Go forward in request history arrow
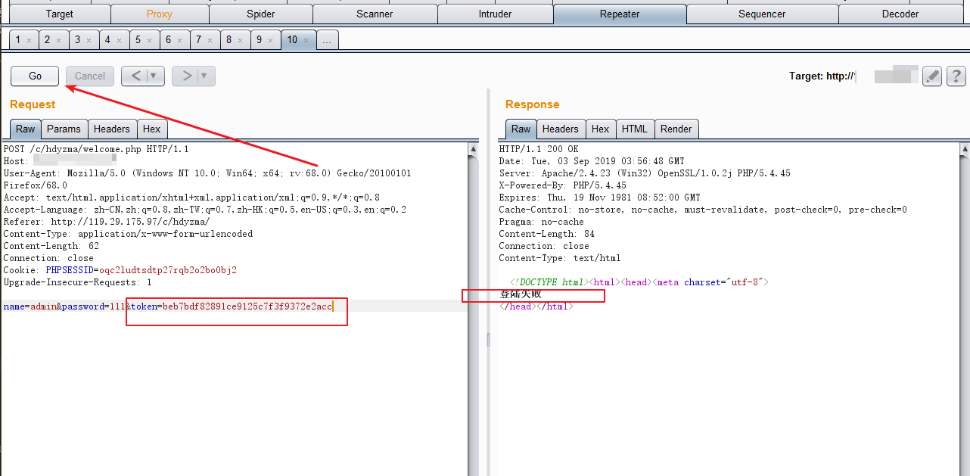970x476 pixels. pyautogui.click(x=185, y=76)
